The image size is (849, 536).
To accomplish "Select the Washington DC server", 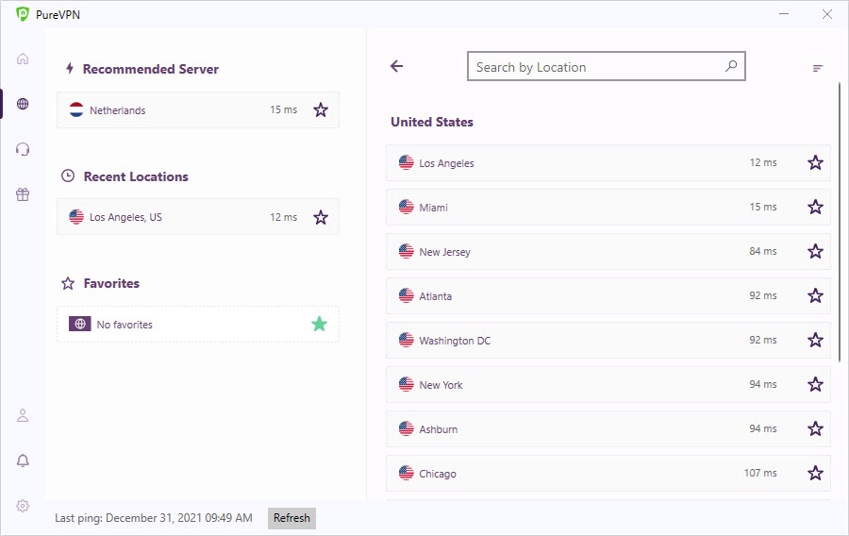I will (x=608, y=340).
